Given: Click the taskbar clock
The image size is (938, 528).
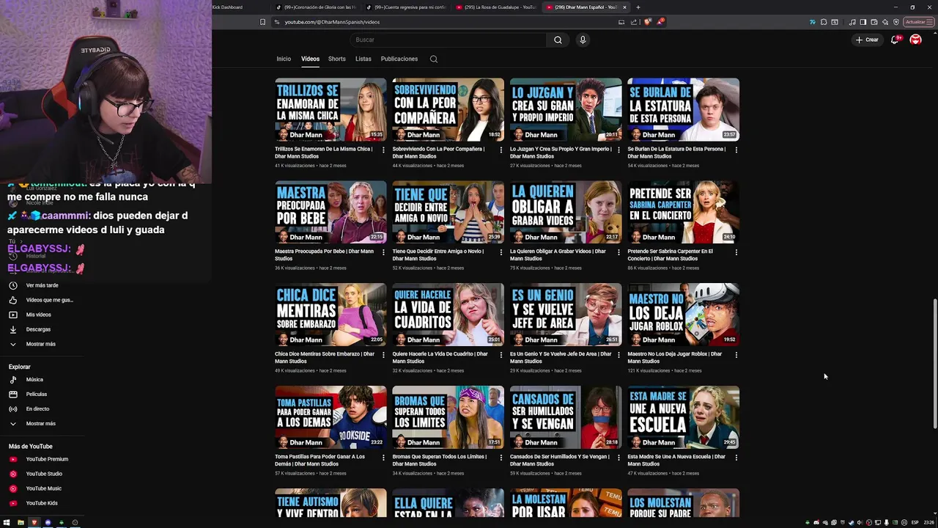Looking at the screenshot, I should click(928, 522).
